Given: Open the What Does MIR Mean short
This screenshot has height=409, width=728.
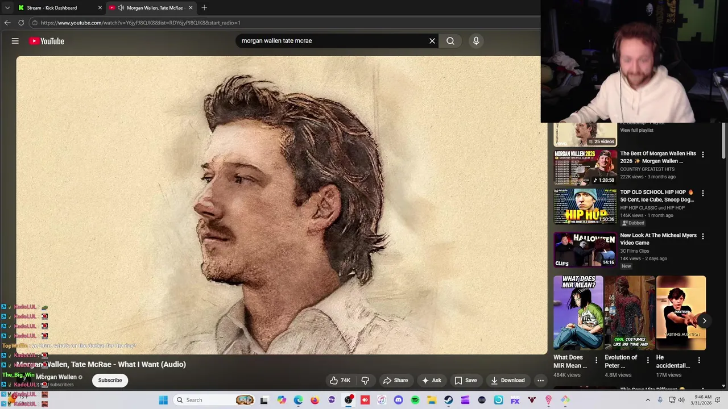Looking at the screenshot, I should (x=578, y=313).
